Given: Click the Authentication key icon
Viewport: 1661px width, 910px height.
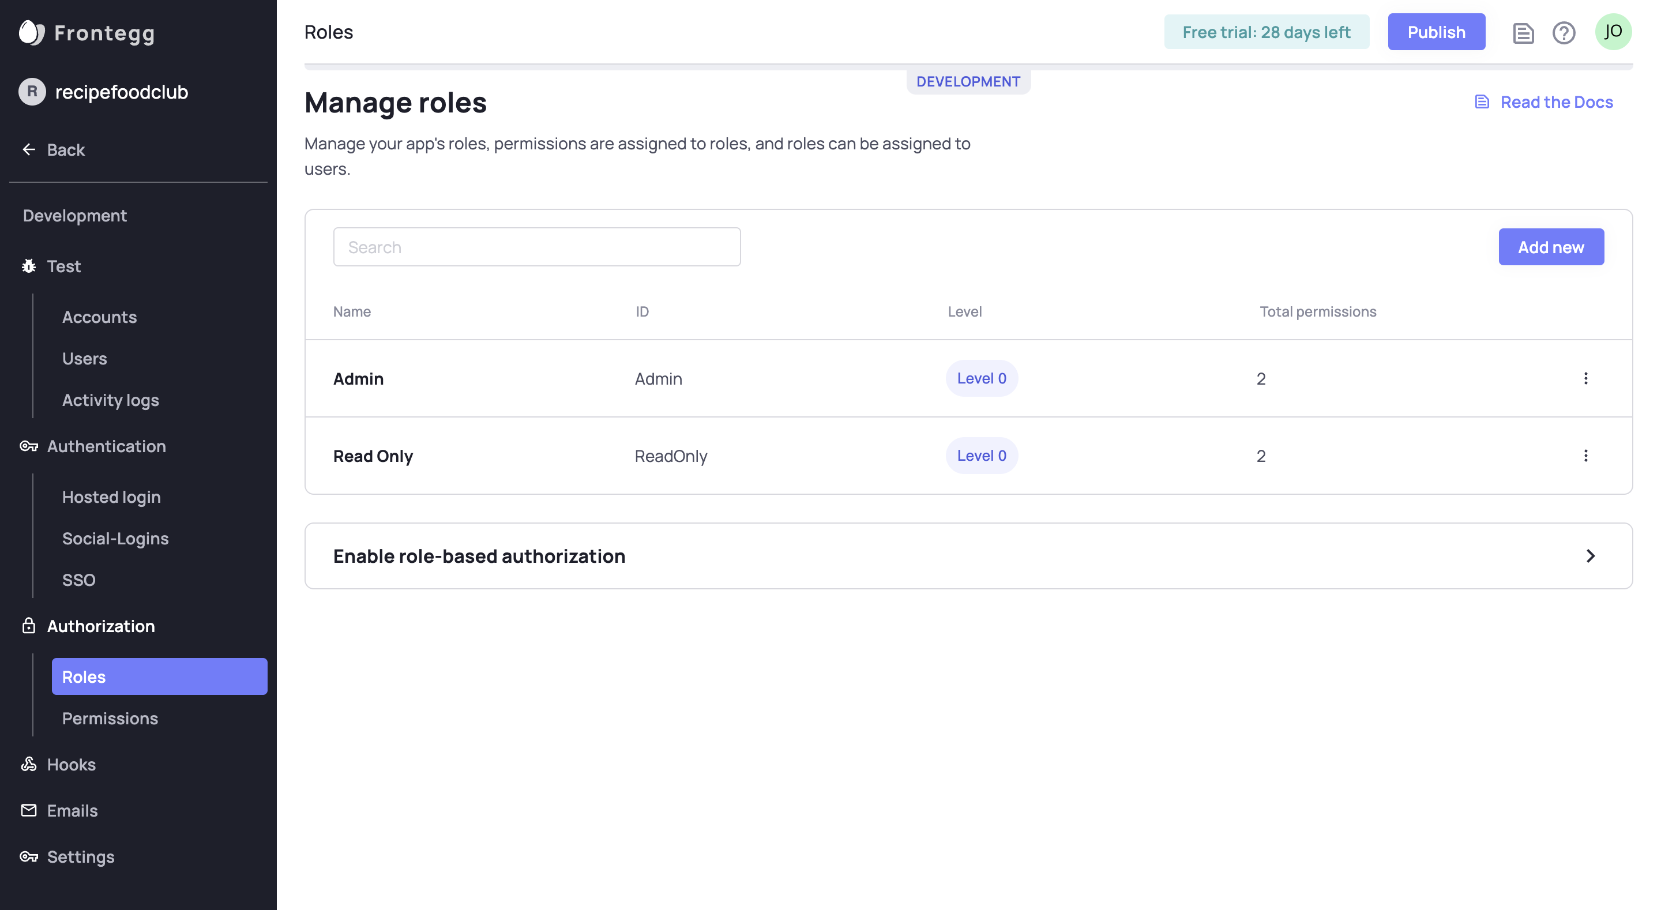Looking at the screenshot, I should click(29, 446).
